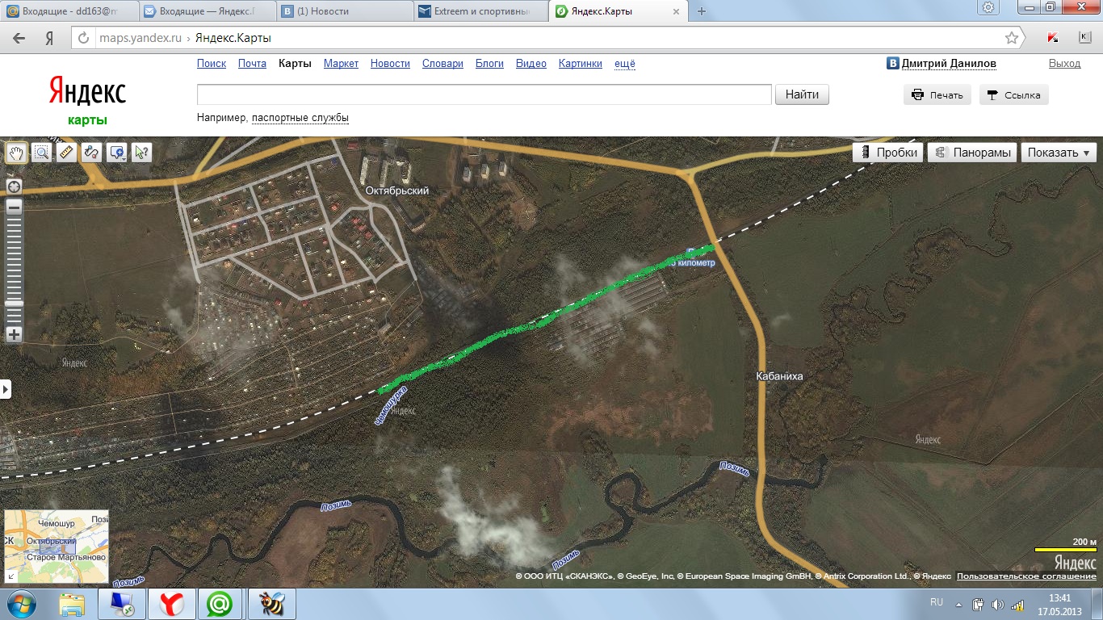Select the route drawing tool
The image size is (1103, 620).
(92, 152)
